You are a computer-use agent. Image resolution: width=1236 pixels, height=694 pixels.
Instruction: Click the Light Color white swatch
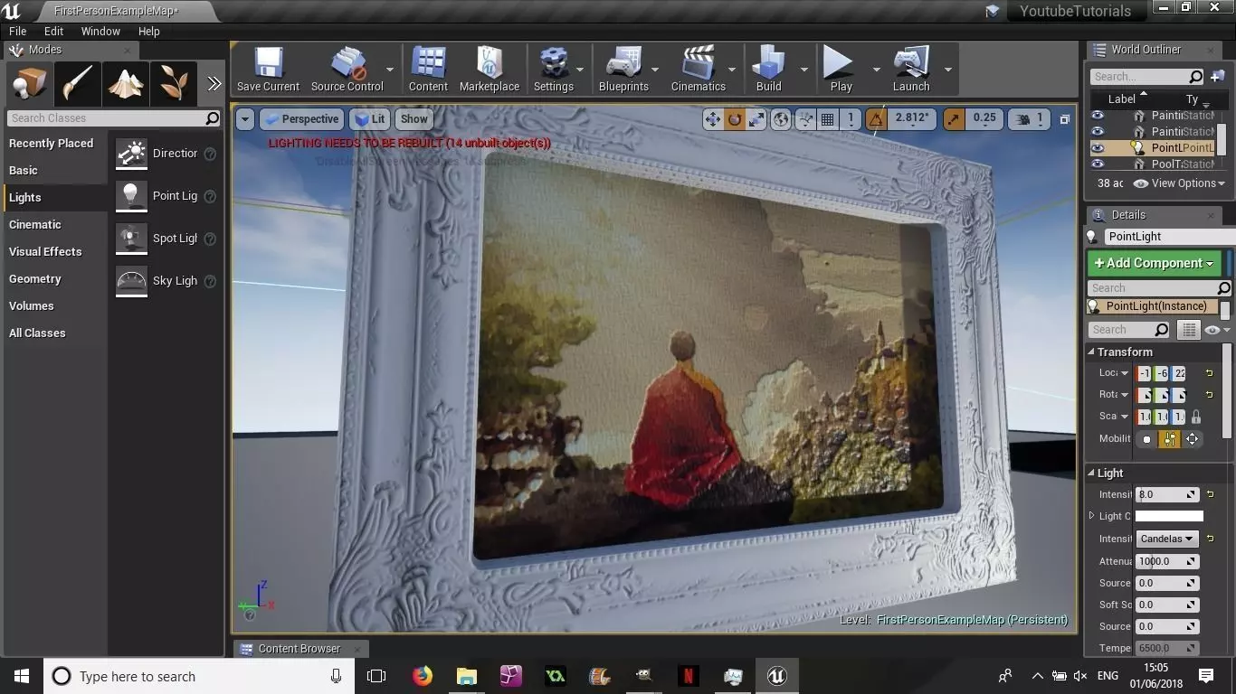point(1169,516)
